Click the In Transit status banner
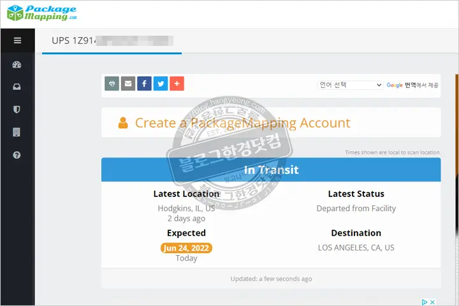Screen dimensions: 459x306 tap(271, 170)
